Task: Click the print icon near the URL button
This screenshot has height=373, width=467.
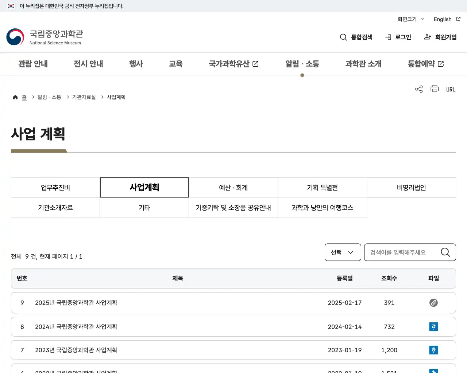Action: point(434,89)
